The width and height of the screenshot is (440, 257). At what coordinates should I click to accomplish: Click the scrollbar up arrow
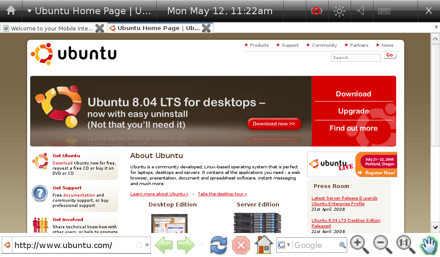[x=435, y=39]
